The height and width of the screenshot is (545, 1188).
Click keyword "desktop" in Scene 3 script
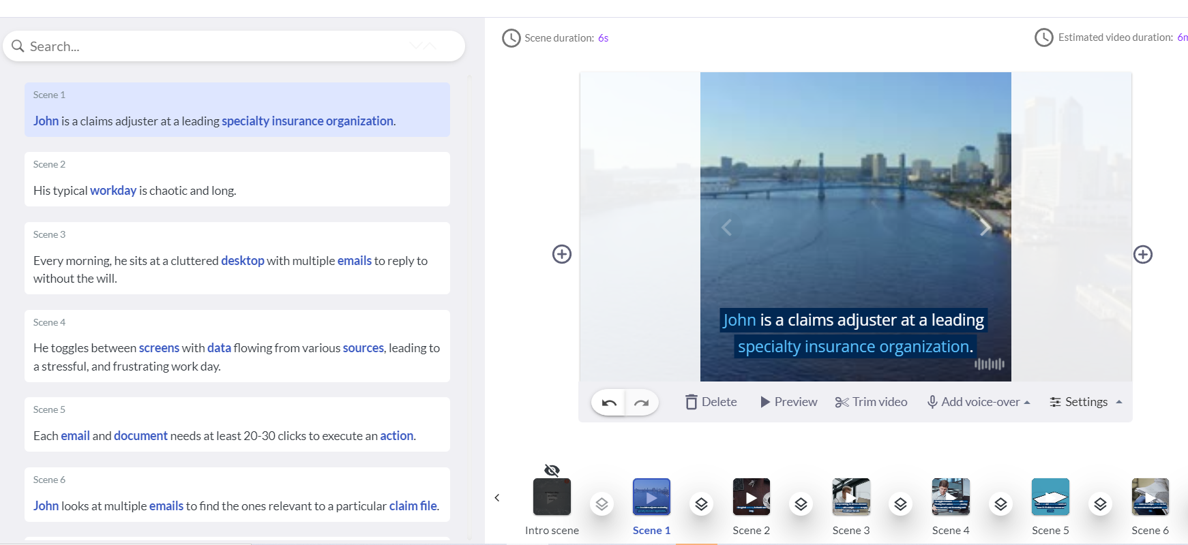[x=243, y=261]
